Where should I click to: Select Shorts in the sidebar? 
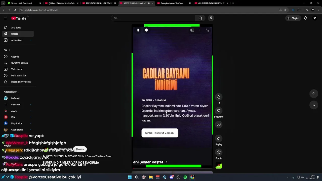click(18, 34)
